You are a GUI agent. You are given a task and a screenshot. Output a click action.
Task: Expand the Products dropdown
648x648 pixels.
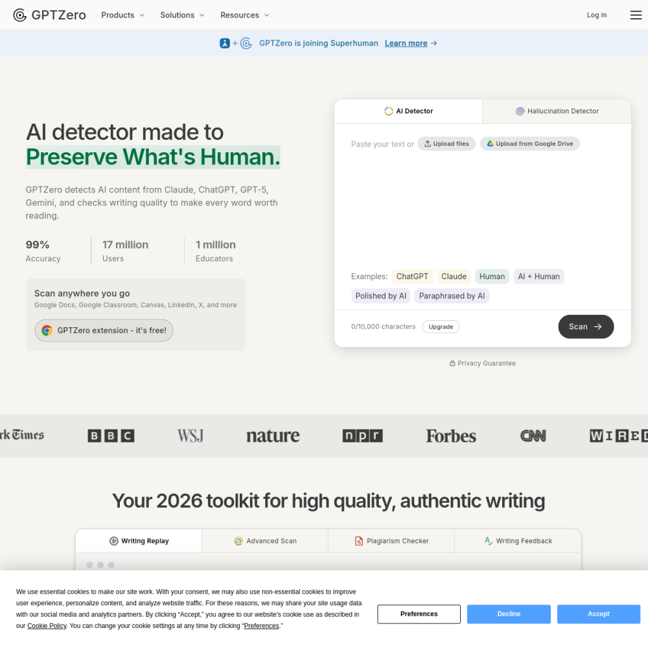122,15
